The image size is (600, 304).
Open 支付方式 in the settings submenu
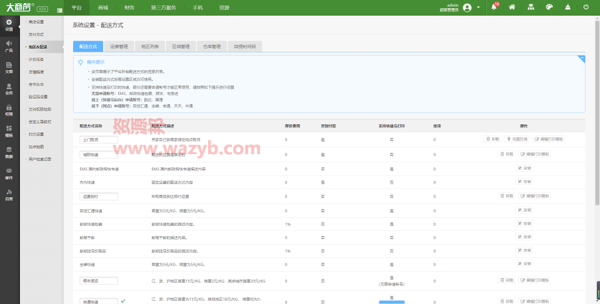point(36,34)
